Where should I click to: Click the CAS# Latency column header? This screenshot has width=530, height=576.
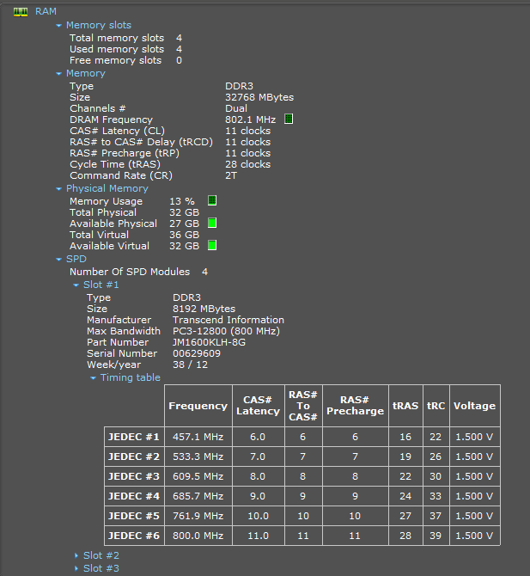click(258, 406)
